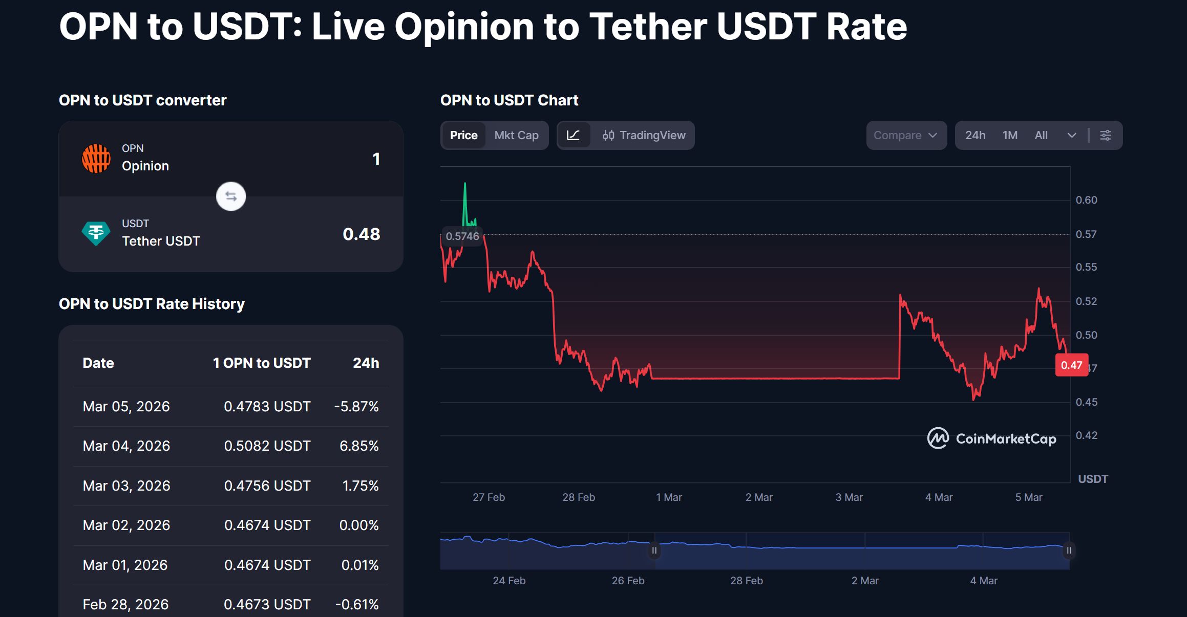The width and height of the screenshot is (1187, 617).
Task: Click the Opinion OPN coin logo
Action: click(96, 159)
